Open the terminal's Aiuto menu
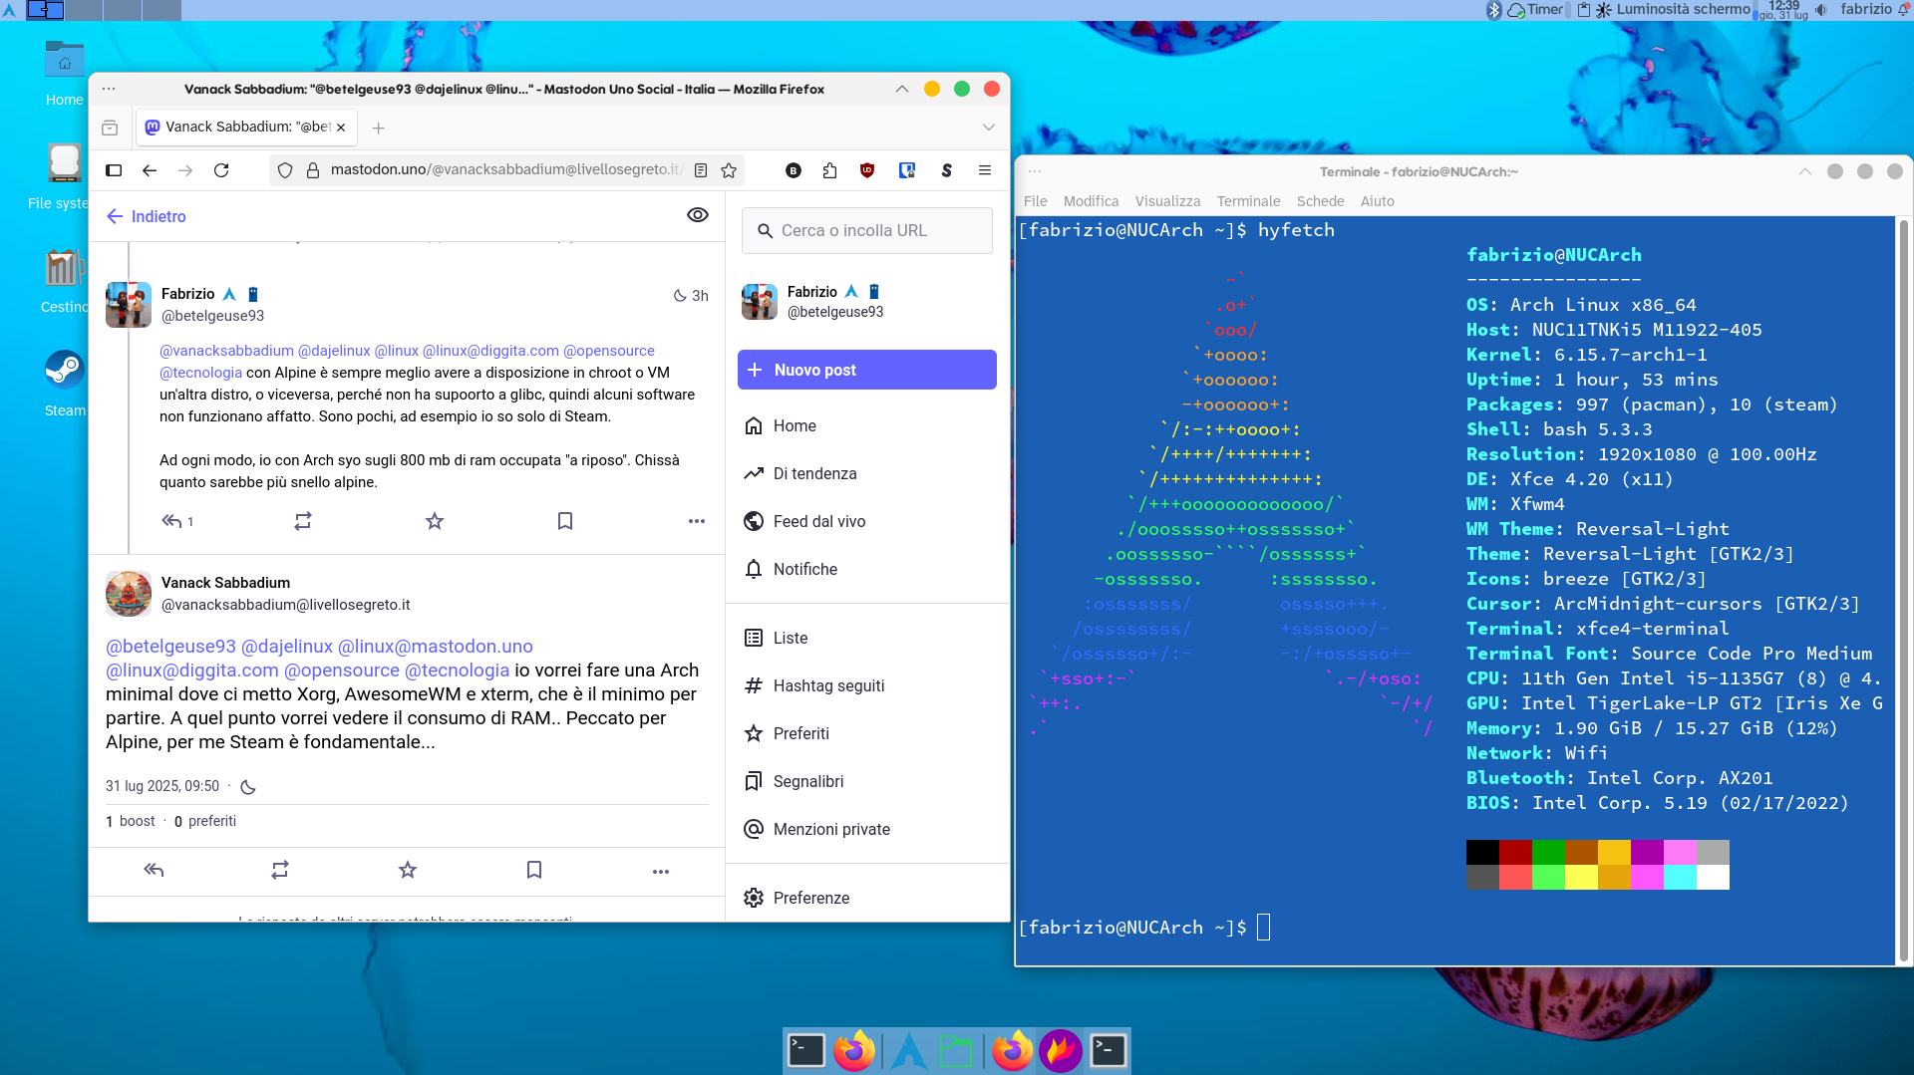1914x1075 pixels. 1378,201
